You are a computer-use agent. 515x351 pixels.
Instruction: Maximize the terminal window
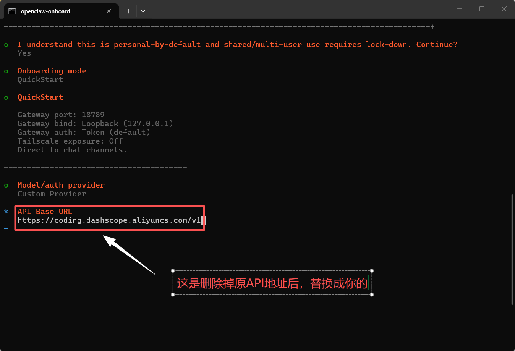tap(482, 9)
